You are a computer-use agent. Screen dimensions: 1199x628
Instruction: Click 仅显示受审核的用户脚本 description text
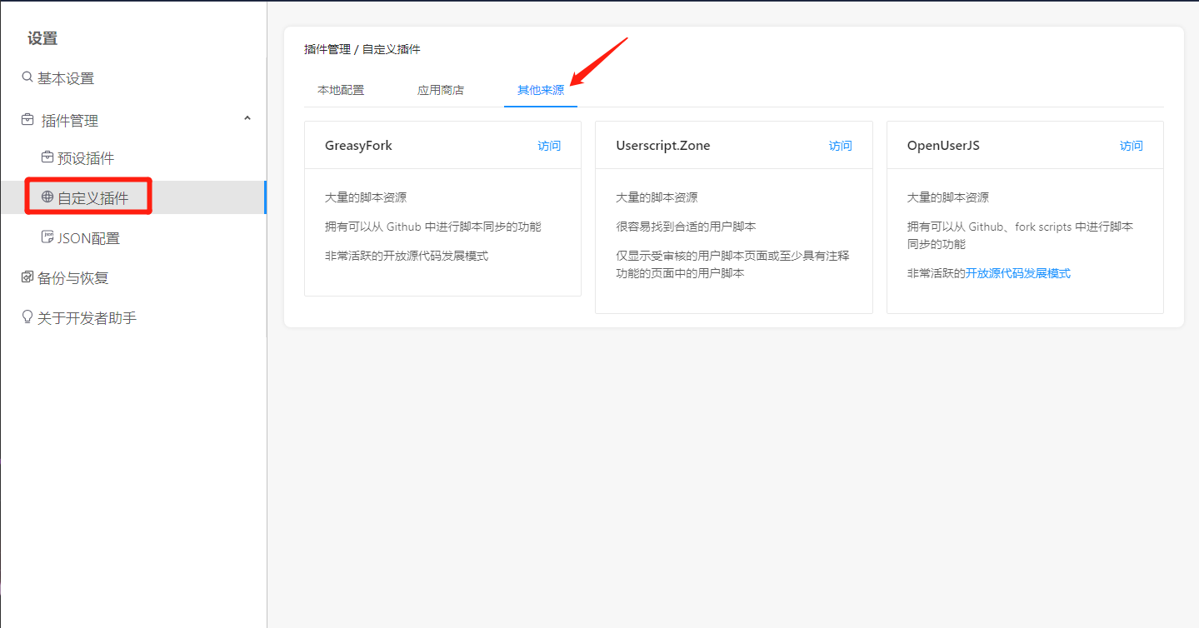pyautogui.click(x=732, y=264)
